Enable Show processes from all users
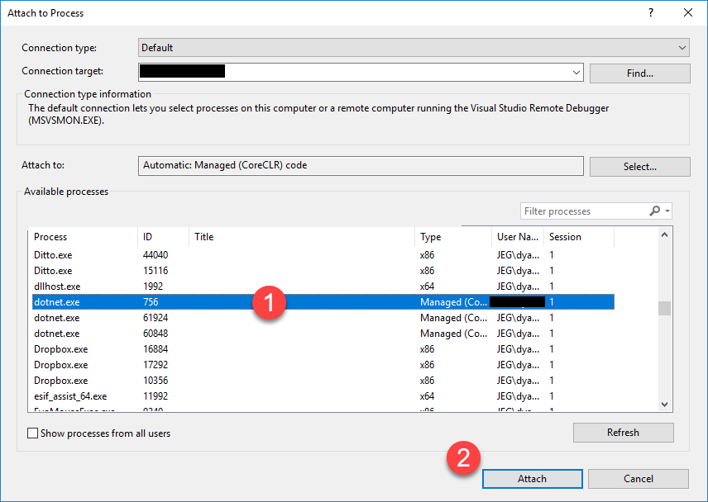The image size is (708, 502). tap(33, 433)
